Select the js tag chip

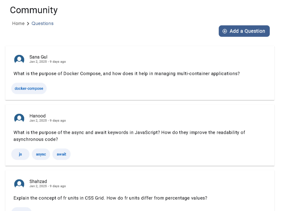[x=20, y=154]
